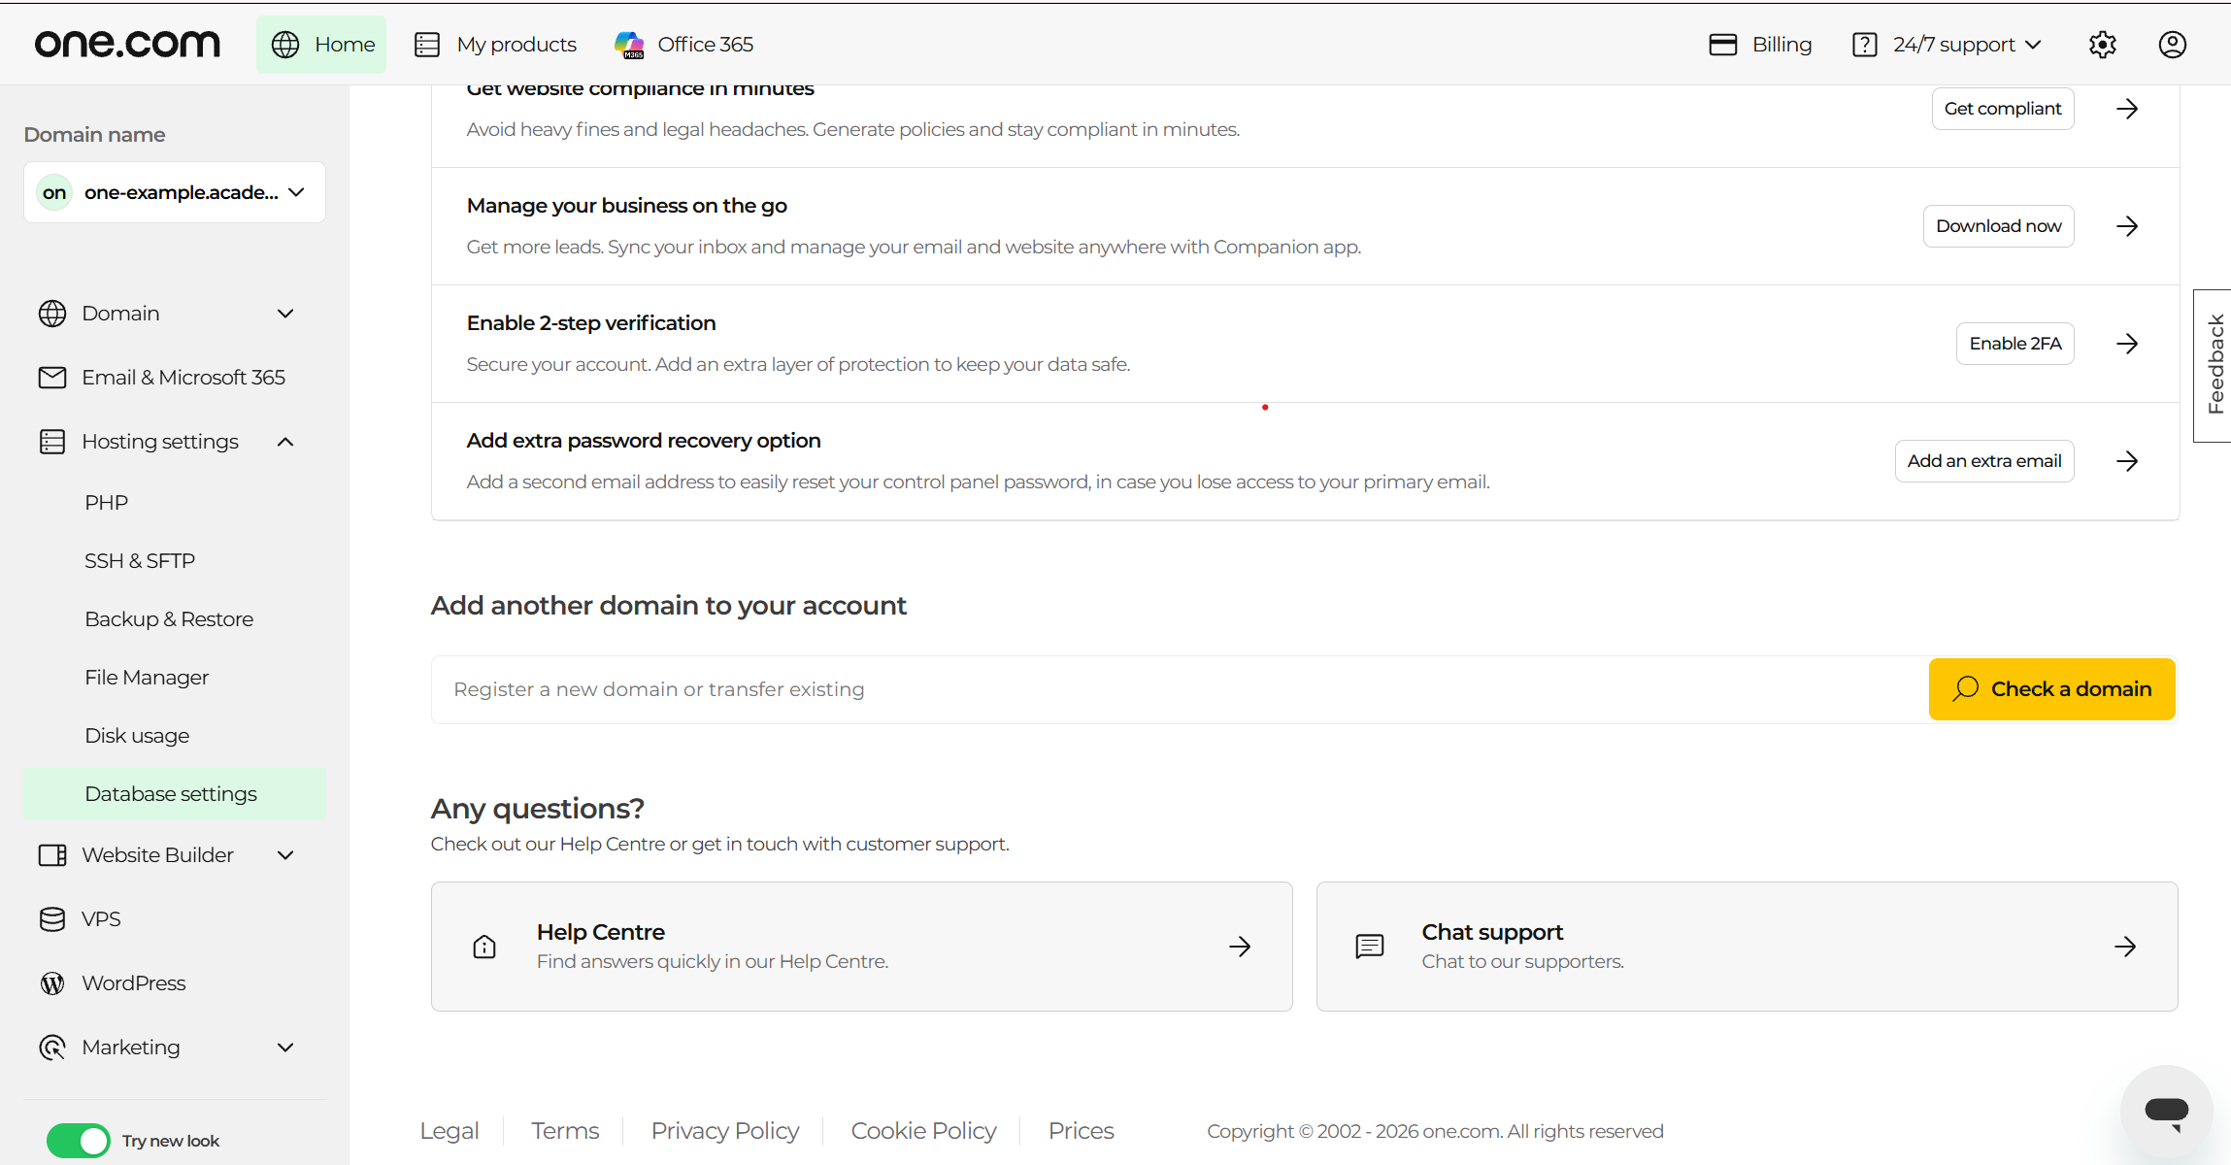Go to the Home tab
This screenshot has height=1165, width=2231.
coord(321,45)
